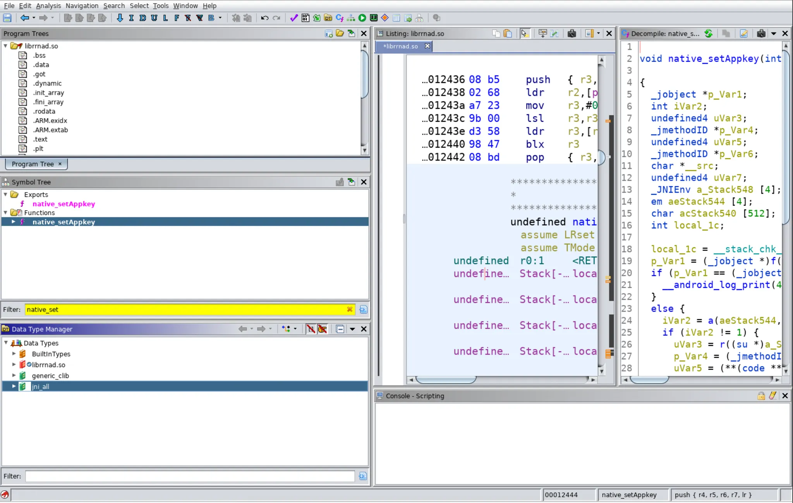Click the Disassemble 'D' toolbar icon

pyautogui.click(x=142, y=18)
